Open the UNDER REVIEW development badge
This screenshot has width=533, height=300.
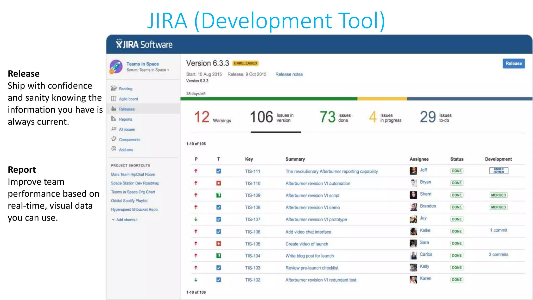[x=499, y=171]
